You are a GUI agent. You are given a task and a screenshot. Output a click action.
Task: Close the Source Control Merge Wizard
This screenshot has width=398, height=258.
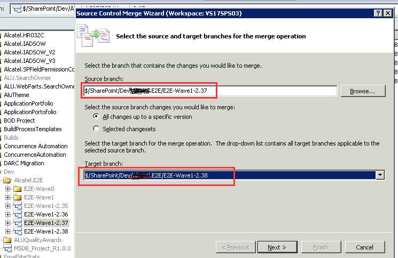tap(388, 13)
